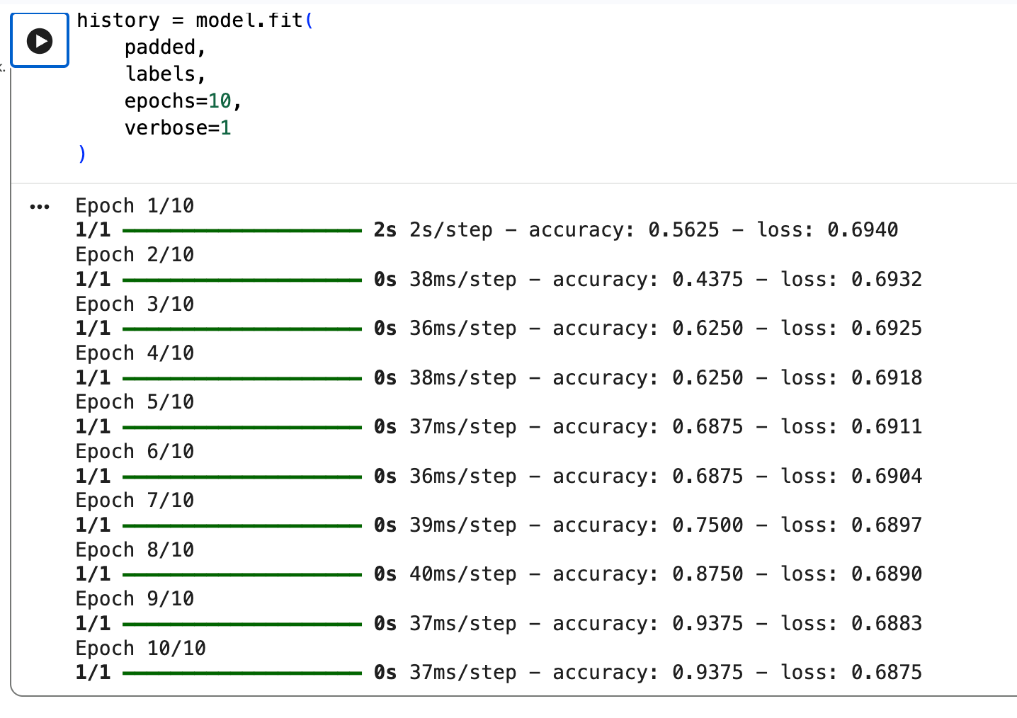Click the 'Epoch 10/10' output label

[x=140, y=648]
